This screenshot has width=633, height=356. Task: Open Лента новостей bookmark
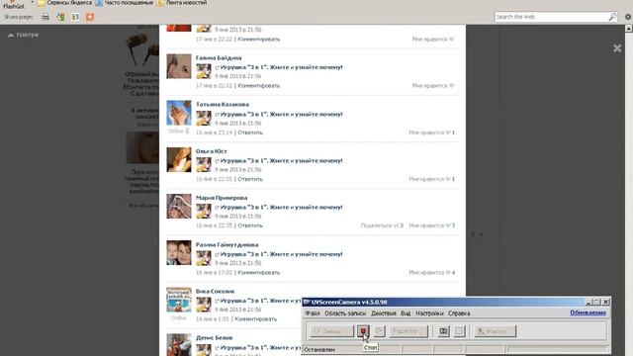[x=182, y=3]
